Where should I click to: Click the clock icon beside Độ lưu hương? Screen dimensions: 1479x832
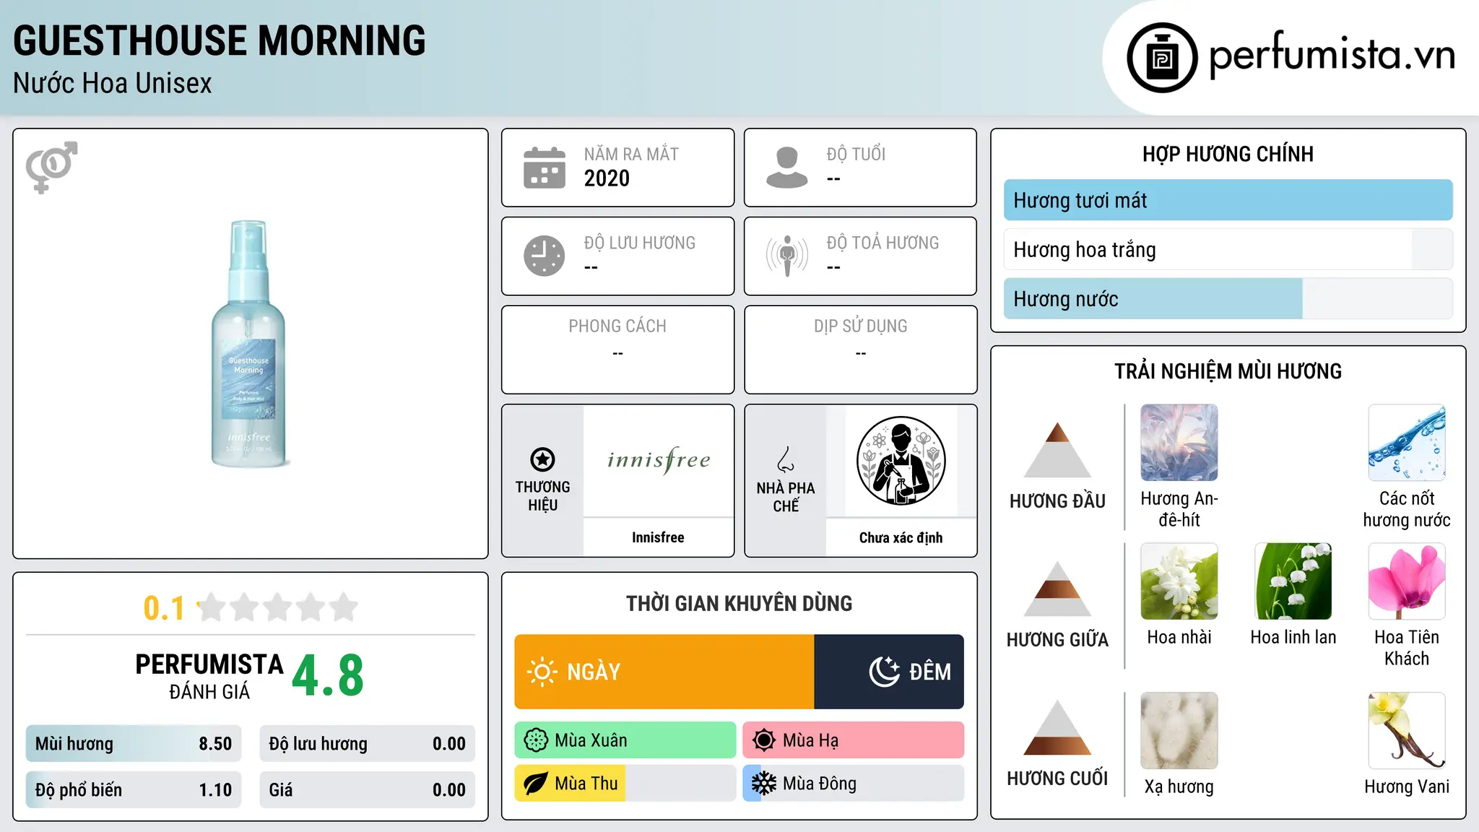545,256
